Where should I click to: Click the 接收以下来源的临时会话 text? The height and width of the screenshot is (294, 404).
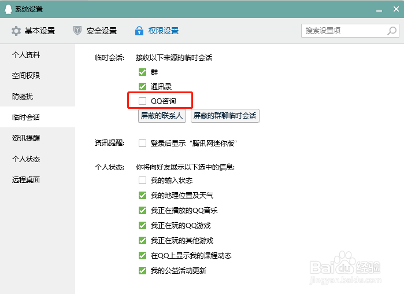pyautogui.click(x=173, y=57)
